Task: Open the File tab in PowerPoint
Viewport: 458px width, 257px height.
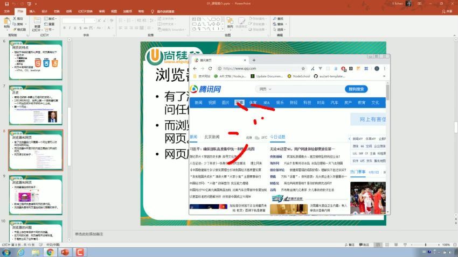Action: coord(7,11)
